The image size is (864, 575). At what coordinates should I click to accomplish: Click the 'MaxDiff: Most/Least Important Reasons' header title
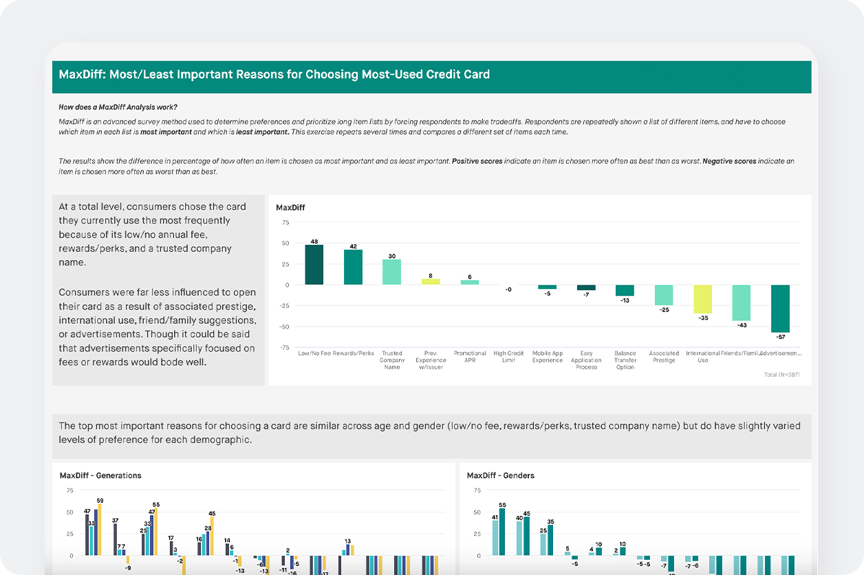coord(274,74)
